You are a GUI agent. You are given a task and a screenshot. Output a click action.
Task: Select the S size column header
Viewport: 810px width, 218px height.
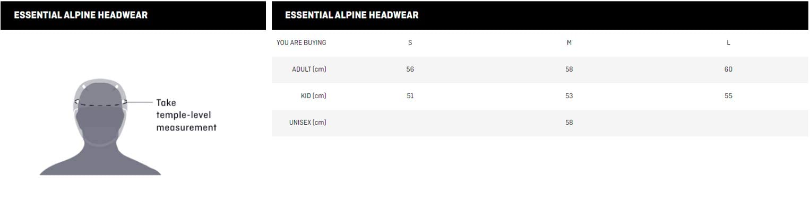[410, 43]
